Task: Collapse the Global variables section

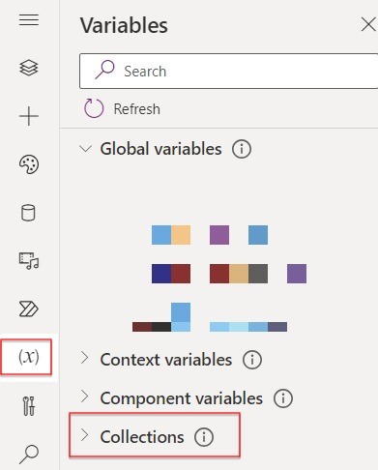Action: pos(85,149)
